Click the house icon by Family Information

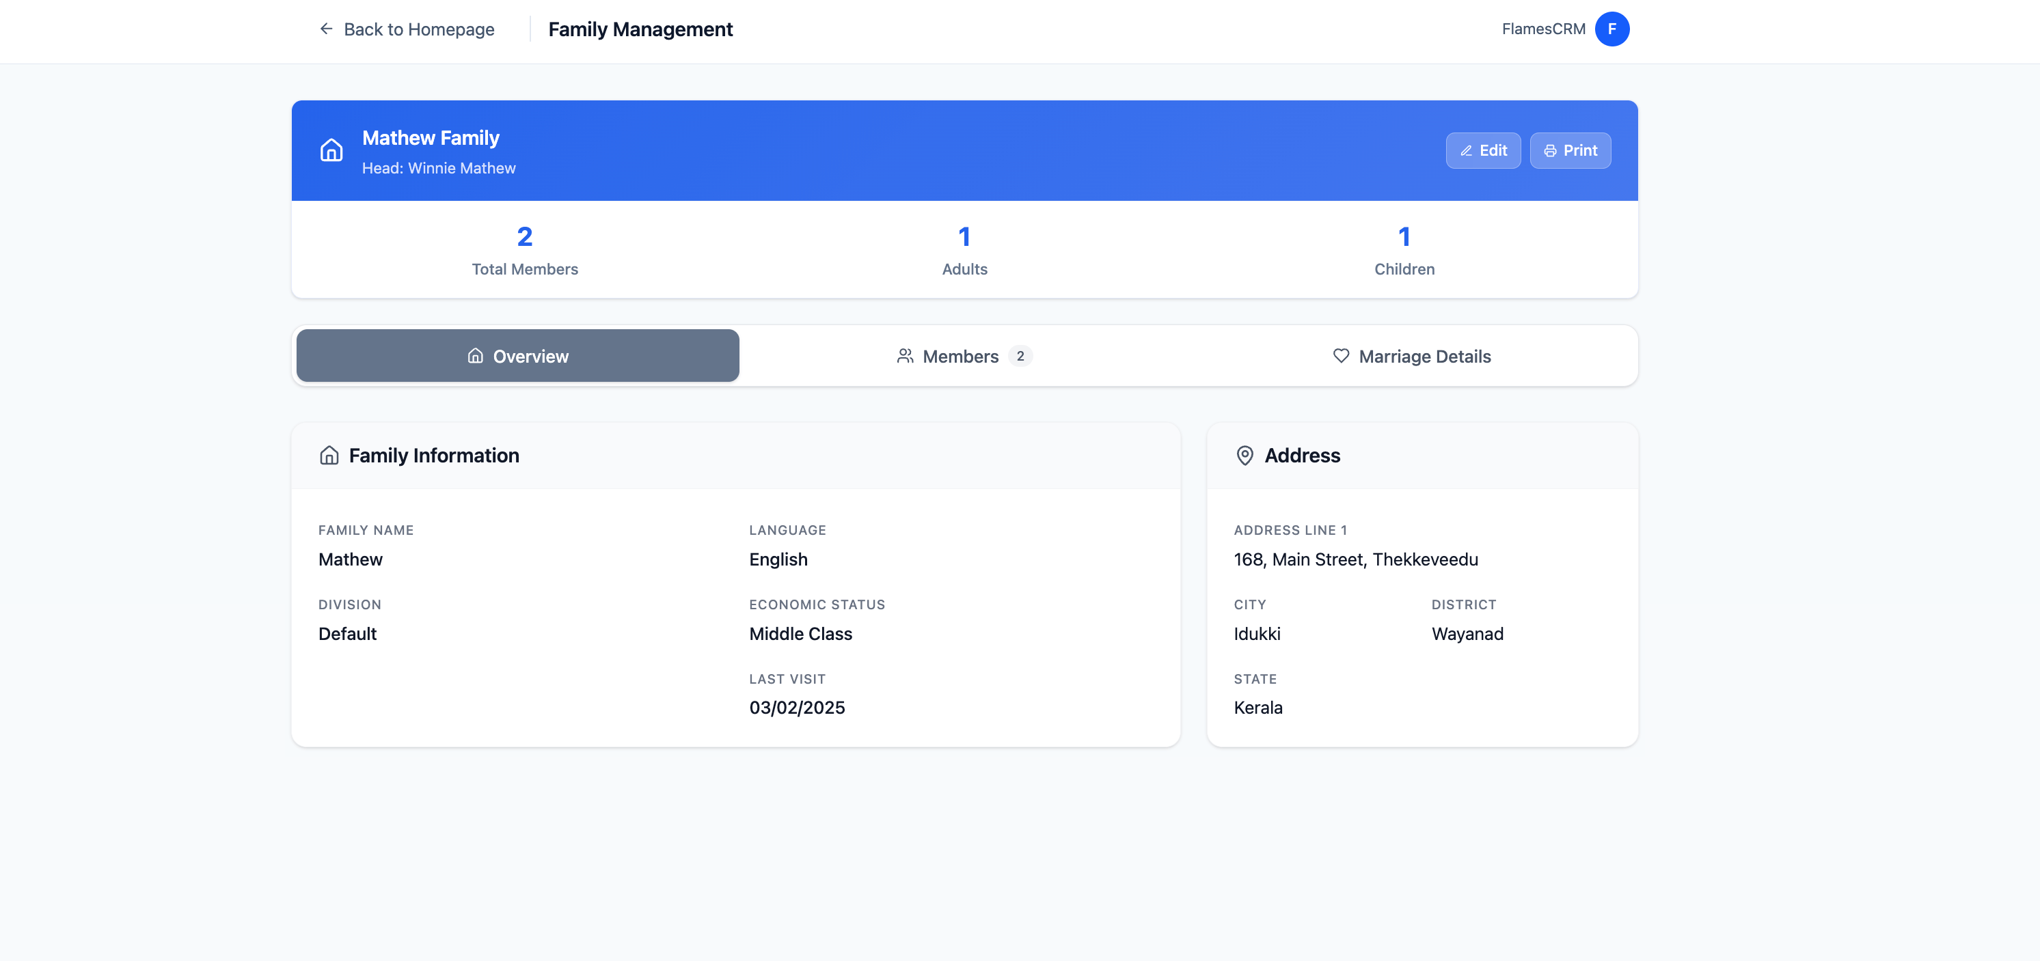329,455
